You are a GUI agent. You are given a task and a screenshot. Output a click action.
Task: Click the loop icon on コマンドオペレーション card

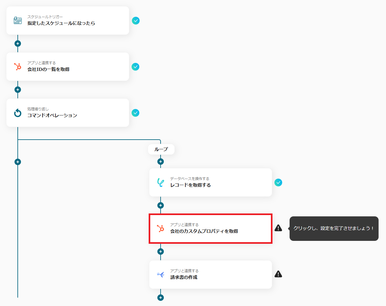[18, 113]
